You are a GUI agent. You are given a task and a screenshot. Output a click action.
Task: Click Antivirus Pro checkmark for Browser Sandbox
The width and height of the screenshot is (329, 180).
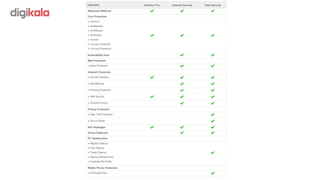tap(152, 77)
